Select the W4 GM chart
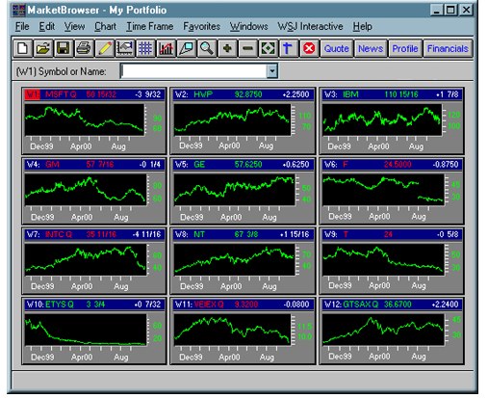Screen dimensions: 488x398 pyautogui.click(x=93, y=191)
